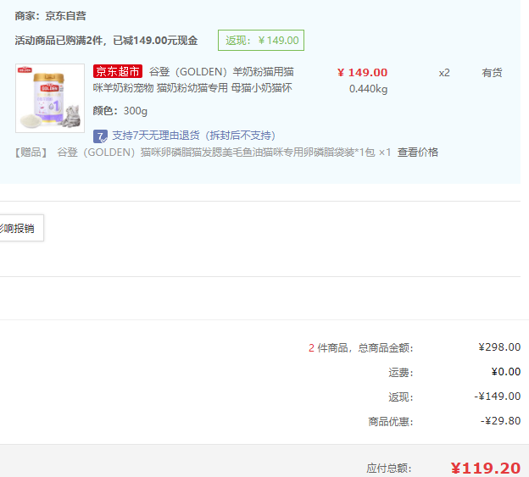Select the 应付总额 label
Screen dimensions: 529x477
[389, 469]
